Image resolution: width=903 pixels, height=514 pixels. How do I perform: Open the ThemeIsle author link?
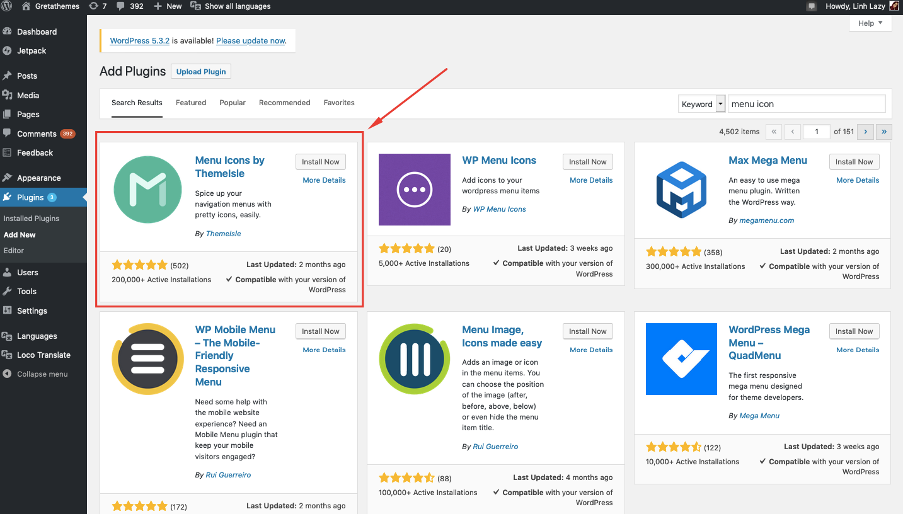223,234
